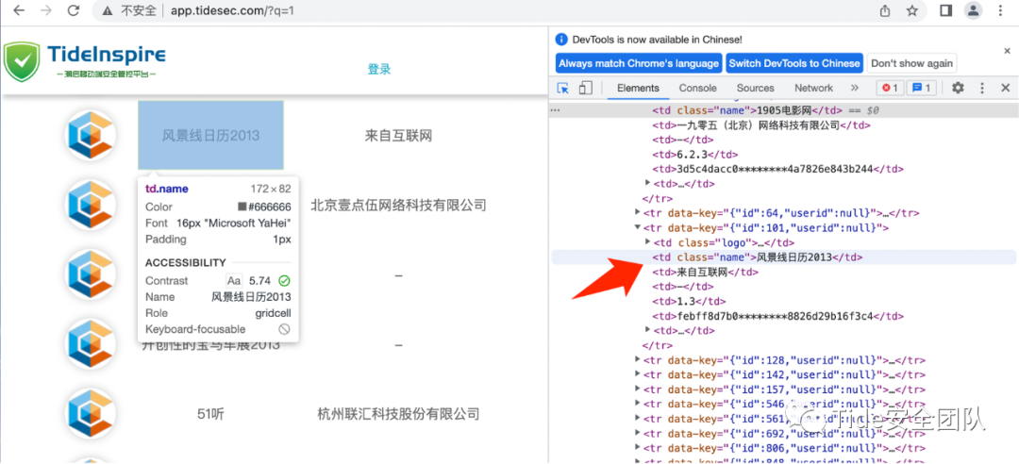This screenshot has height=464, width=1019.
Task: Switch to the Sources tab
Action: click(755, 88)
